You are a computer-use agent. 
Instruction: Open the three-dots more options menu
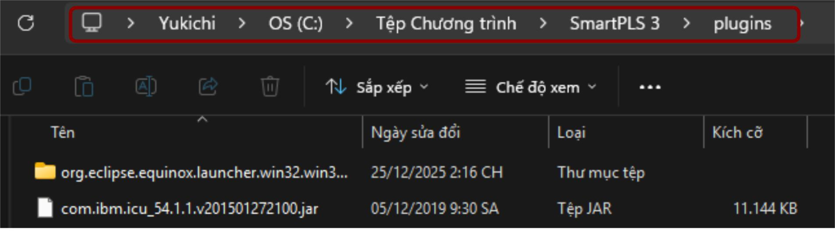650,87
